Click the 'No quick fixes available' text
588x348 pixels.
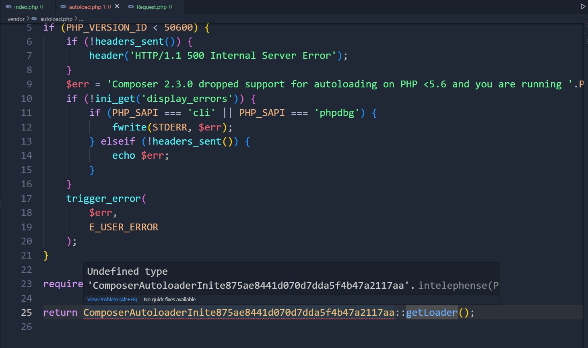(x=170, y=300)
